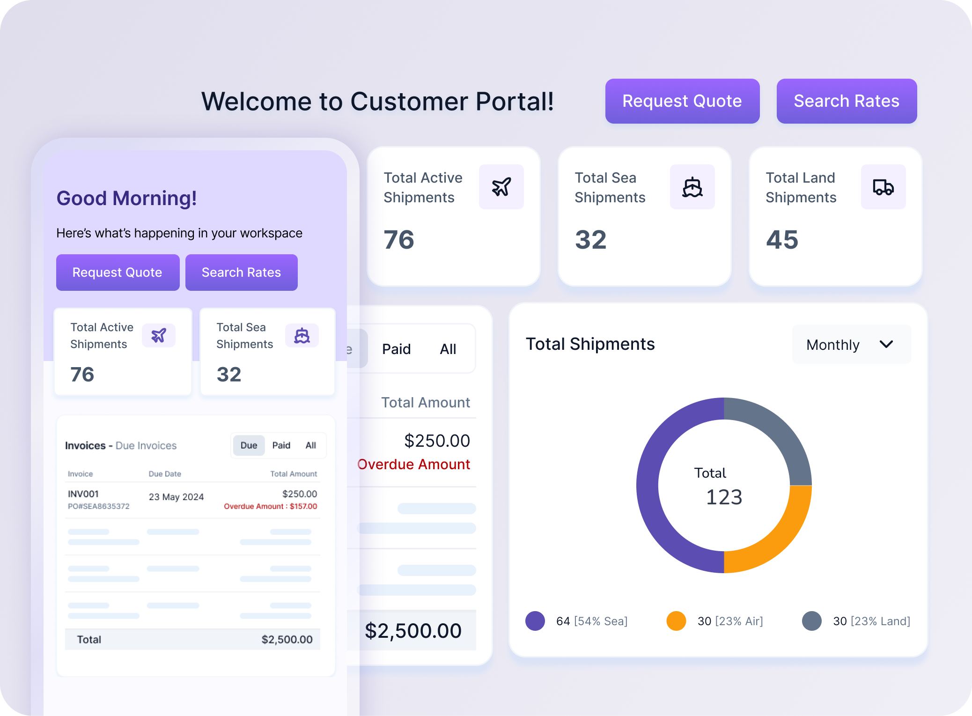The height and width of the screenshot is (716, 972).
Task: Click the orange Air legend dot
Action: (677, 620)
